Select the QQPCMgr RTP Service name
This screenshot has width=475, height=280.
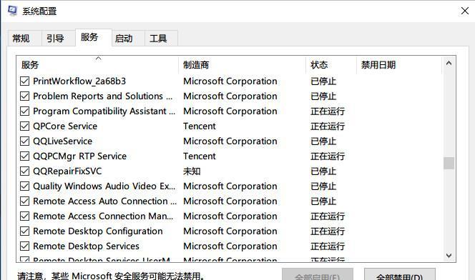point(79,156)
